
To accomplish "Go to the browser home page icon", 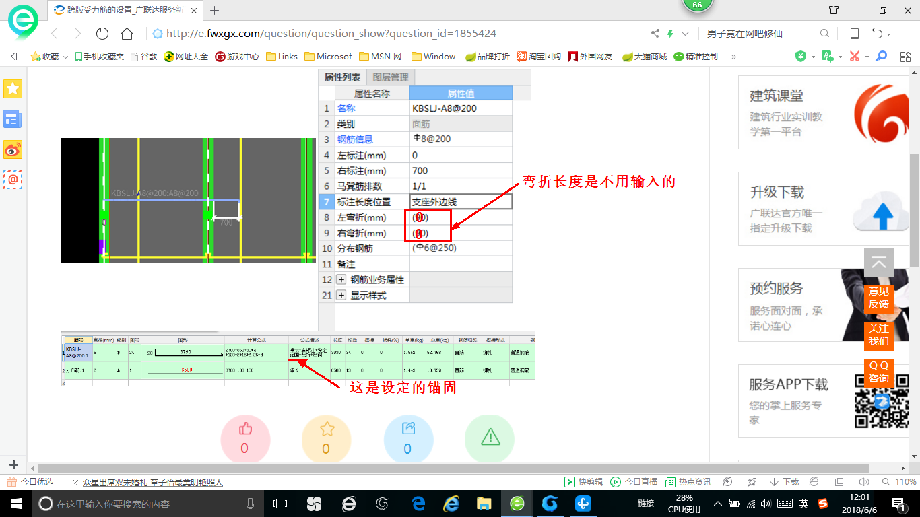I will coord(127,34).
